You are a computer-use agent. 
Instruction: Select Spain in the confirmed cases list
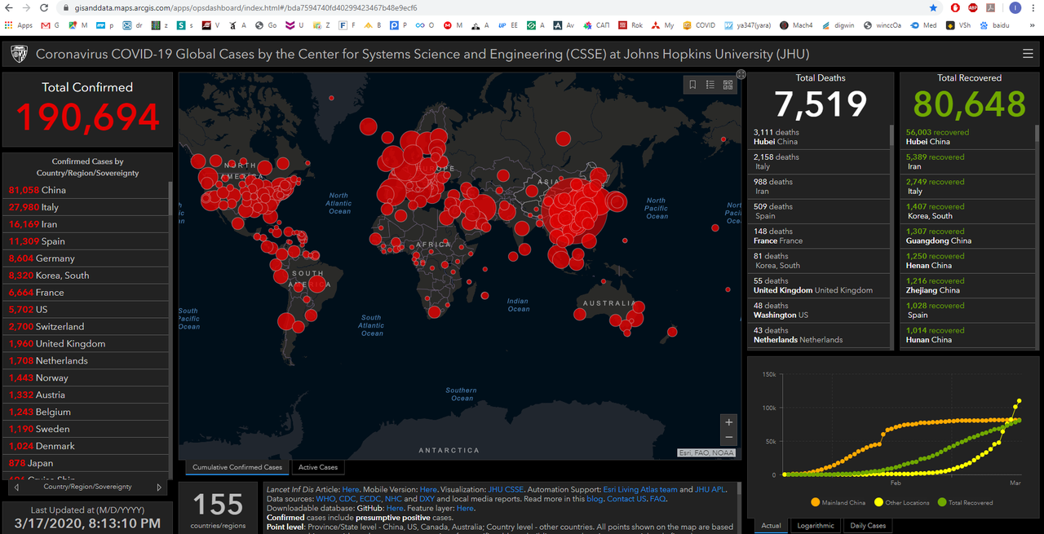pyautogui.click(x=86, y=241)
